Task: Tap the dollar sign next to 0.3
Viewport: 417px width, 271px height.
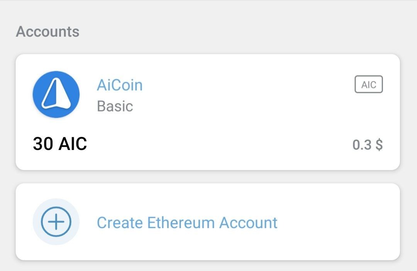Action: click(x=379, y=145)
